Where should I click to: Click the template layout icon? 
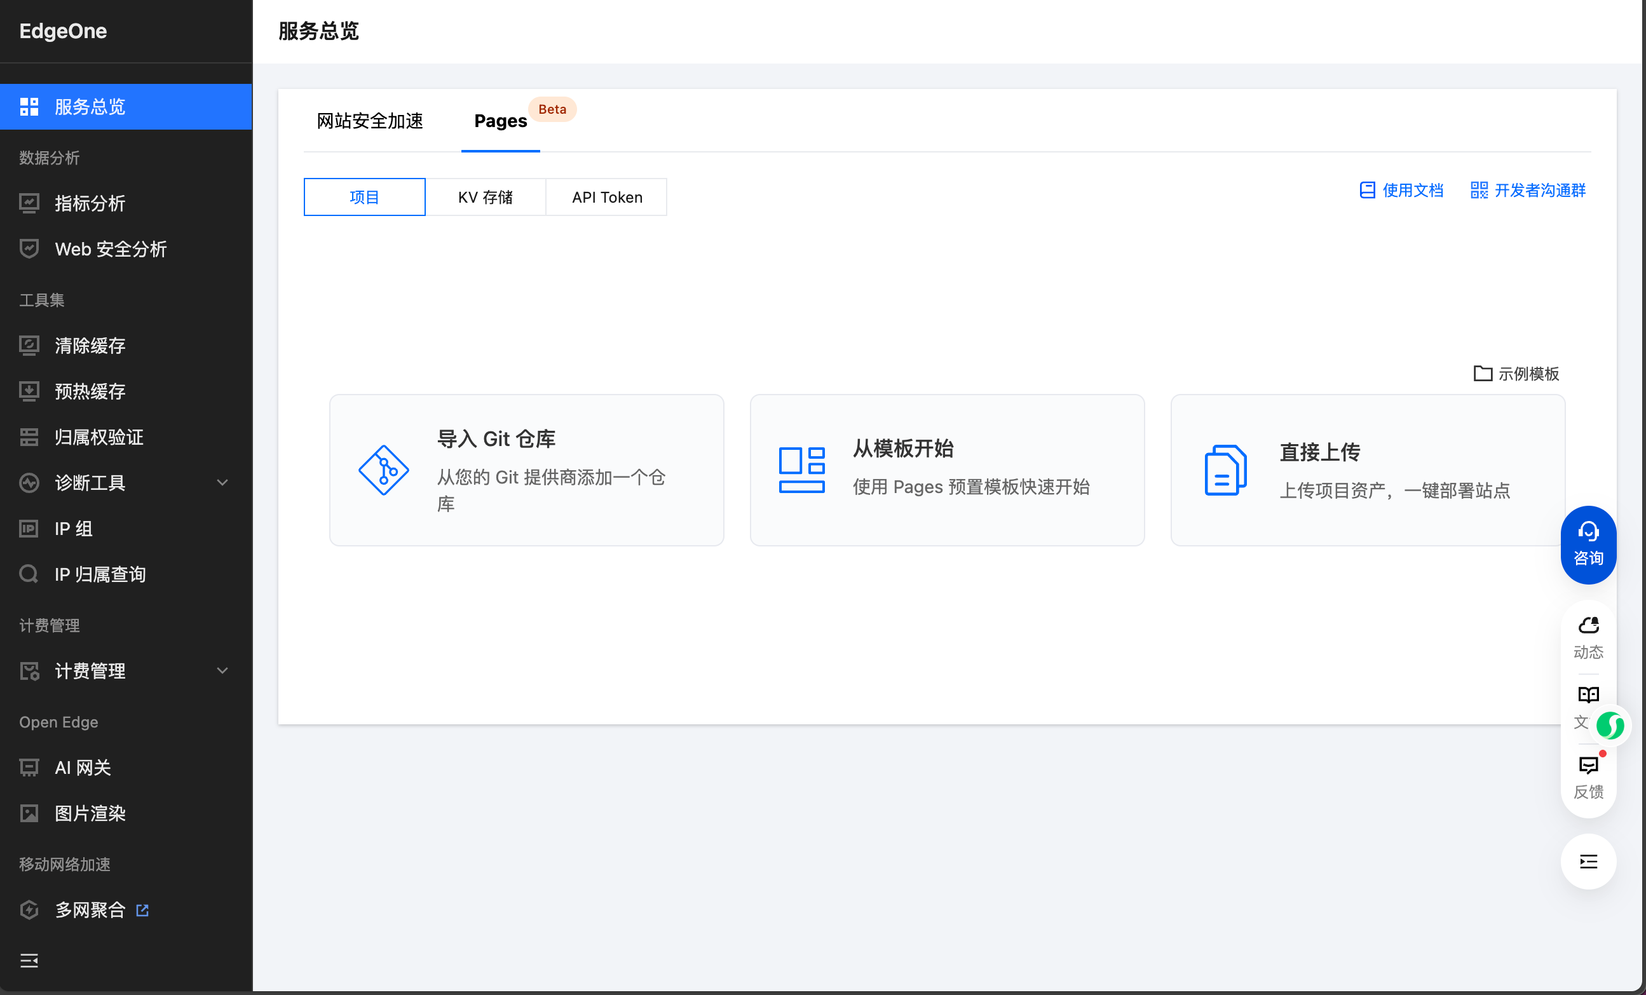pyautogui.click(x=801, y=470)
